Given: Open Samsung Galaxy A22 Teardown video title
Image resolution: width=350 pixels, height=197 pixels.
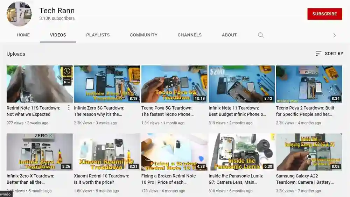Looking at the screenshot, I should point(305,179).
